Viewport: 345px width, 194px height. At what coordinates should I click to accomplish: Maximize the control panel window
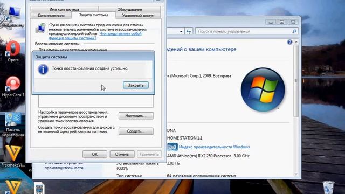pos(281,22)
